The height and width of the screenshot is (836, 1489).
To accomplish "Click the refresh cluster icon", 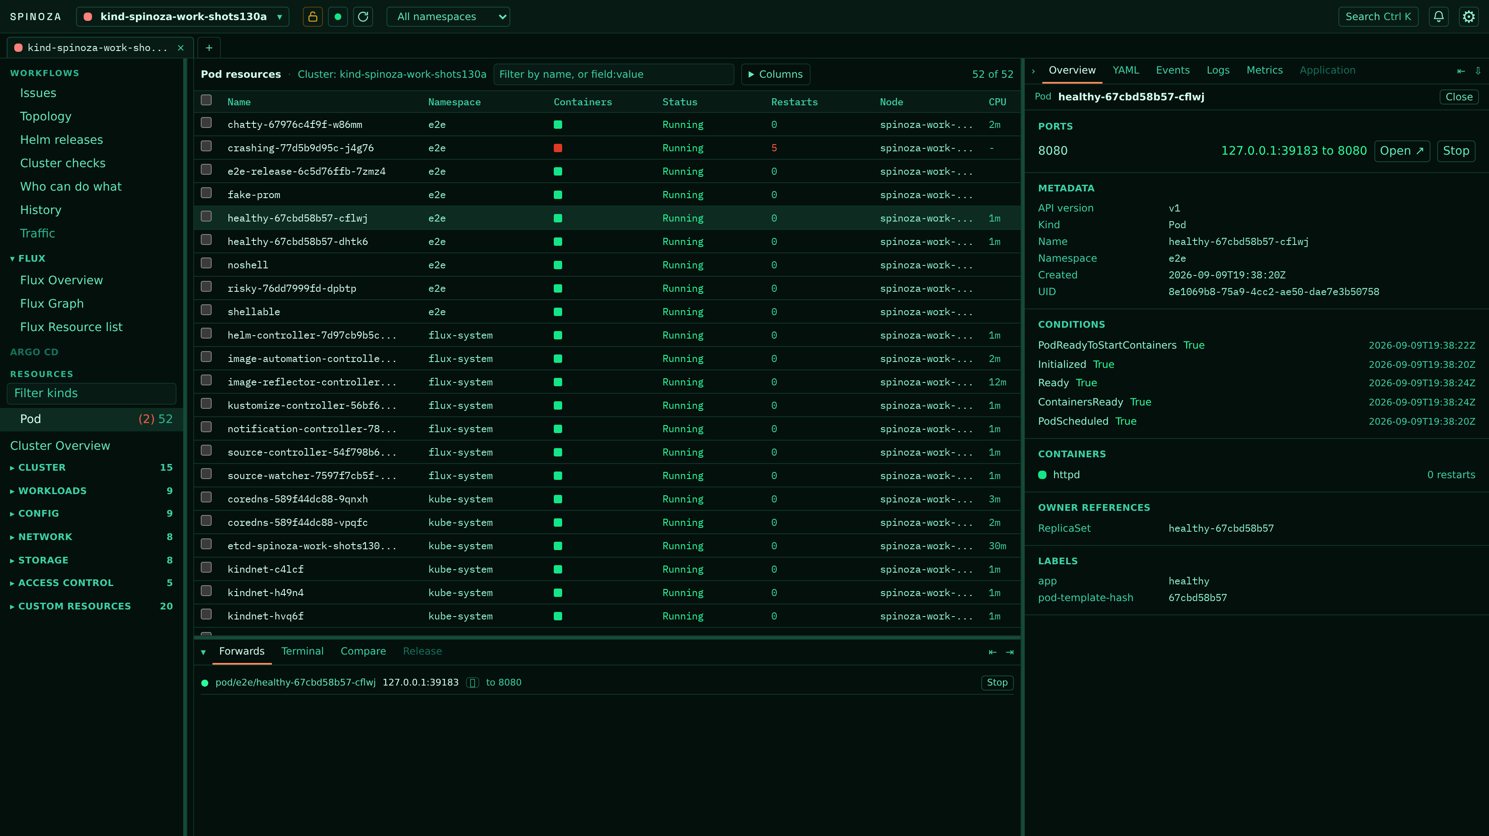I will (x=363, y=17).
